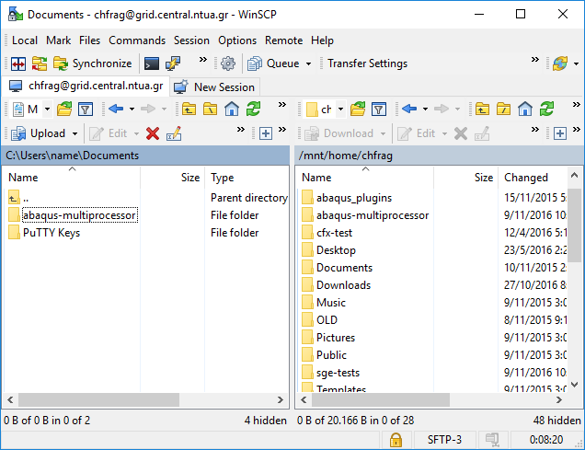This screenshot has height=450, width=585.
Task: Open the Session menu
Action: (x=191, y=40)
